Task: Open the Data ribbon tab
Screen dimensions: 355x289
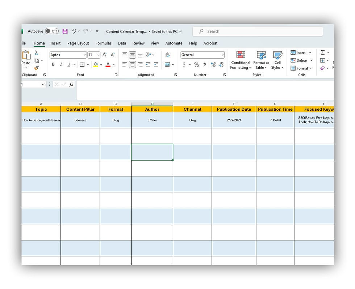Action: (122, 43)
